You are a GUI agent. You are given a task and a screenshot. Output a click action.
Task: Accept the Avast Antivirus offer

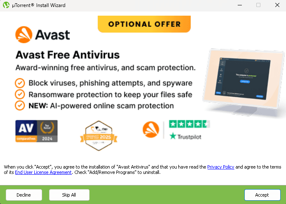[262, 195]
